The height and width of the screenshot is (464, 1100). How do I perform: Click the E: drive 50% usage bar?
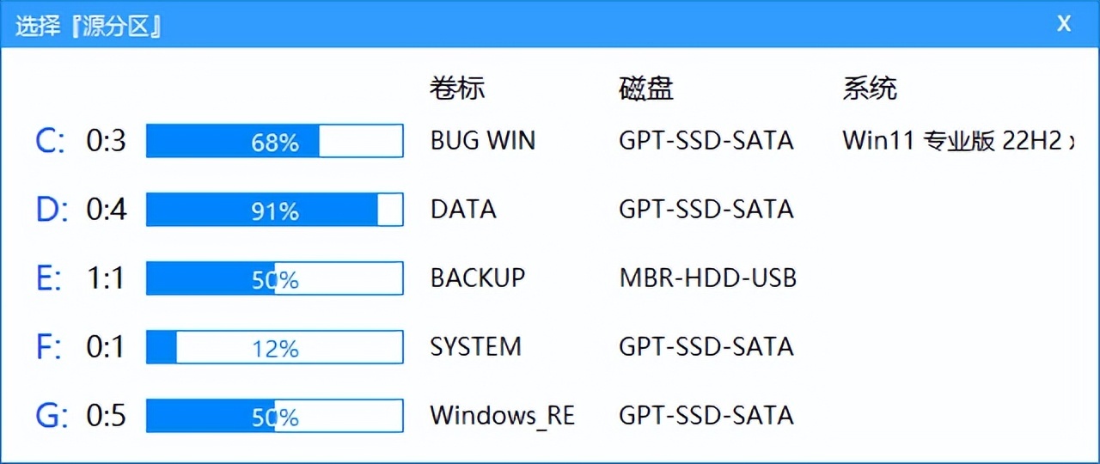pyautogui.click(x=274, y=278)
